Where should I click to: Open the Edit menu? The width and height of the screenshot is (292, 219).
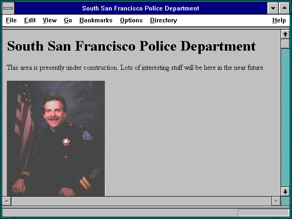coord(30,20)
